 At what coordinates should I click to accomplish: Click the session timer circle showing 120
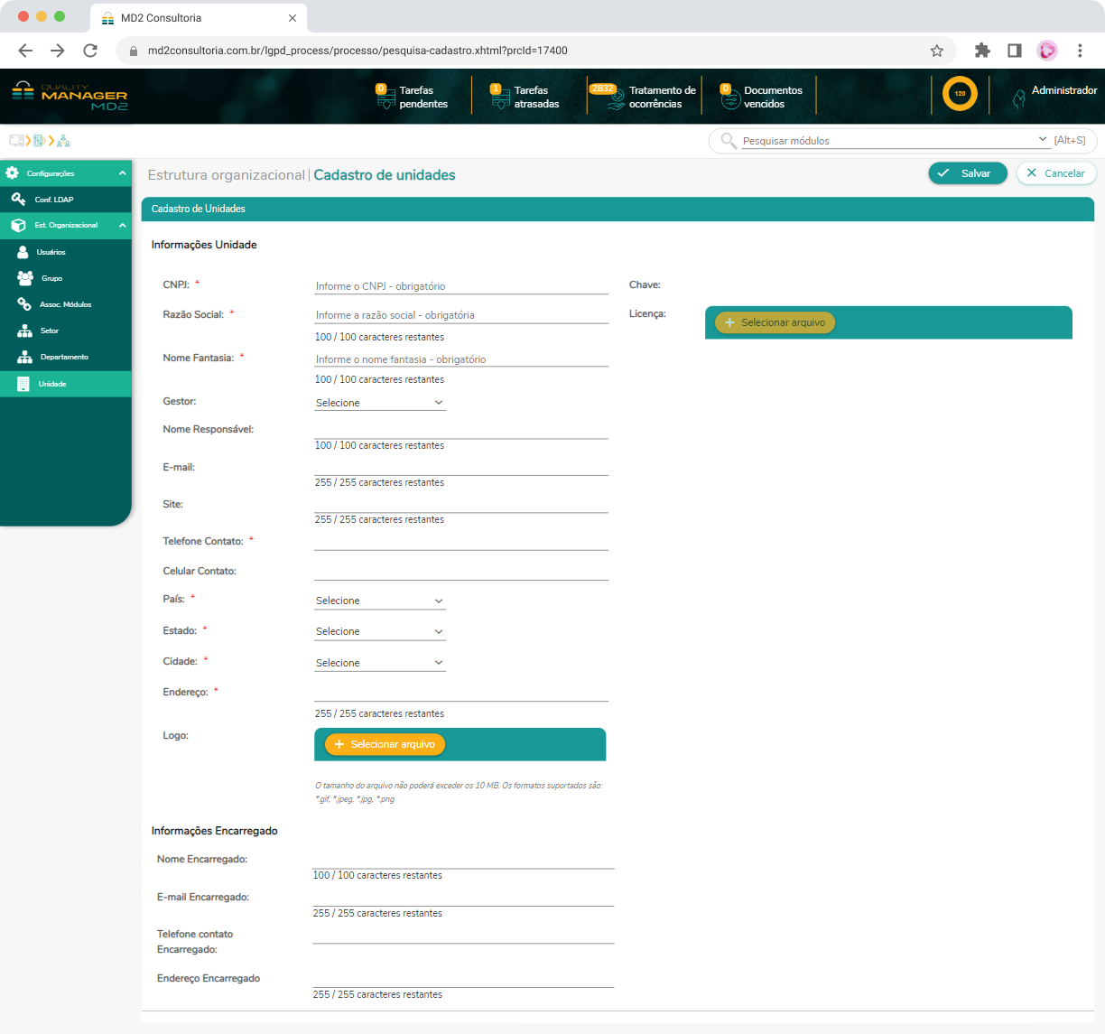pos(960,94)
